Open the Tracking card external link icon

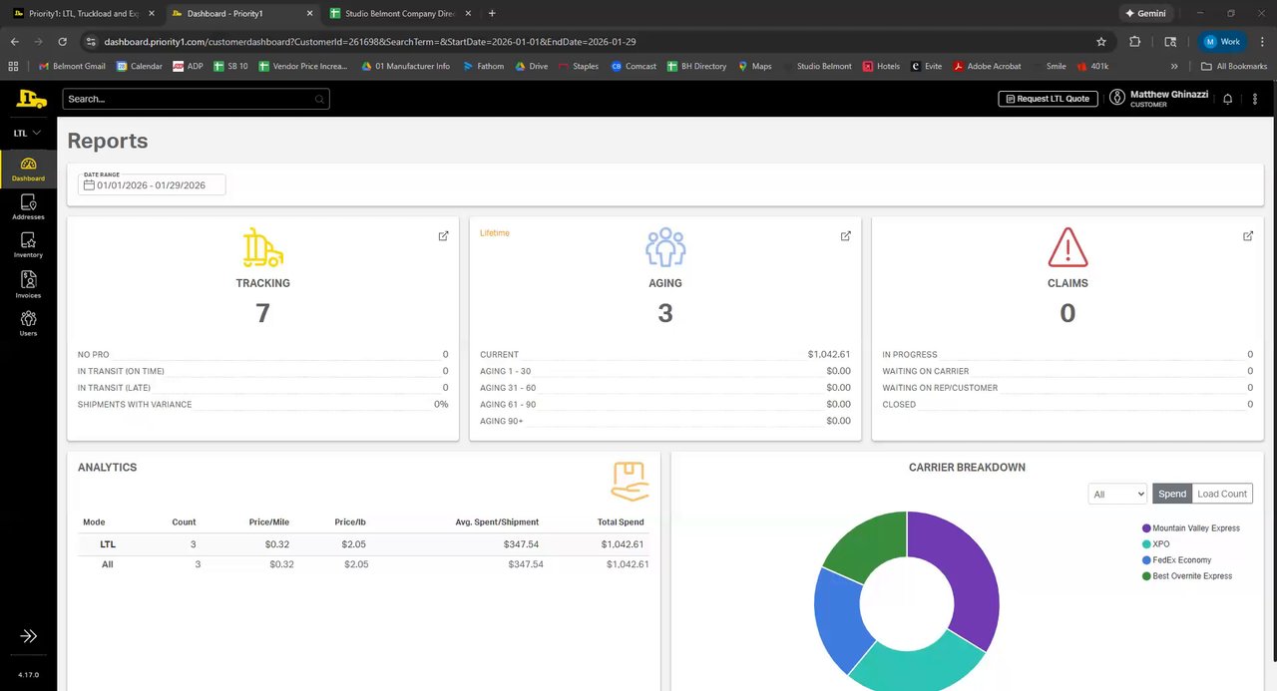point(443,236)
